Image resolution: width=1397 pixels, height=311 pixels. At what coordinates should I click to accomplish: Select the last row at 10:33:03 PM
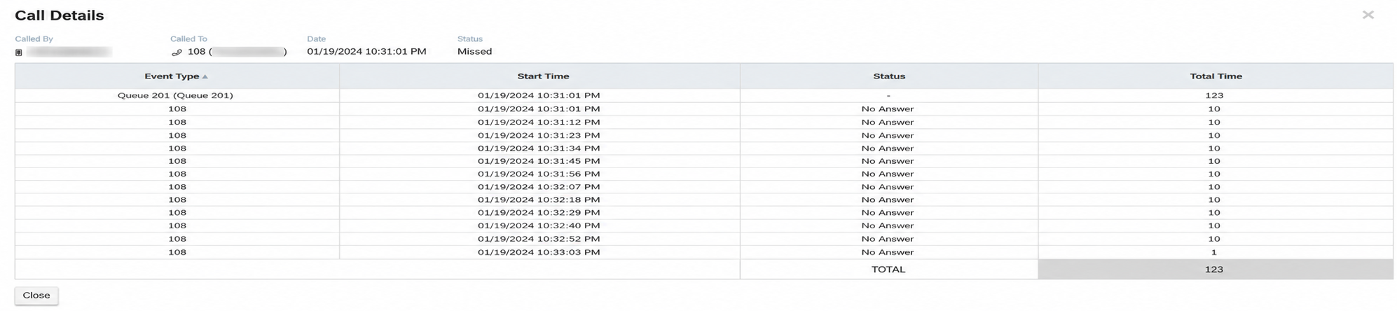pos(704,252)
